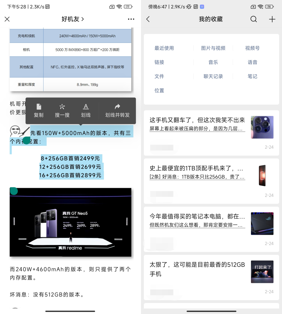Tap the underline A icon
Screen dimensions: 282x314
click(86, 106)
